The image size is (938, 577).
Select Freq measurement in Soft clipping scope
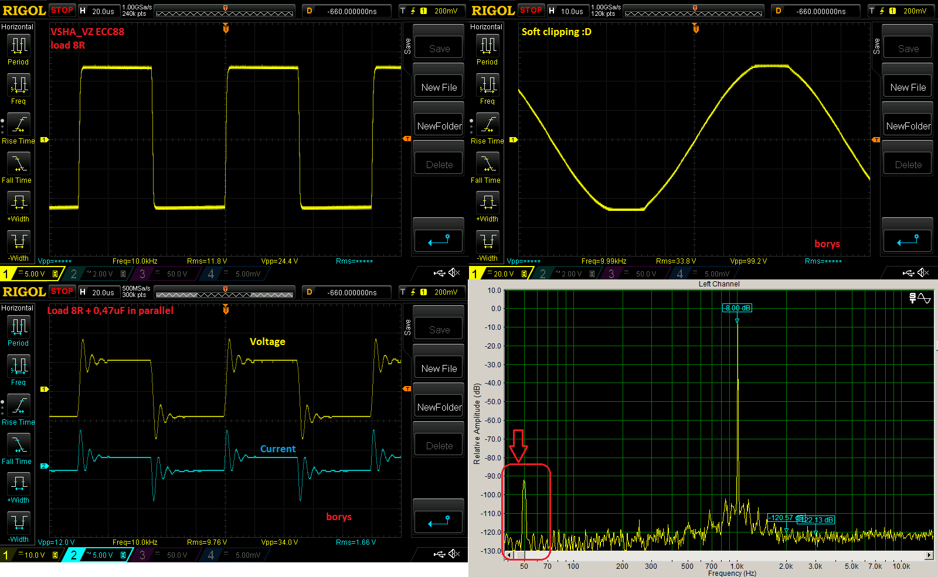[x=487, y=85]
